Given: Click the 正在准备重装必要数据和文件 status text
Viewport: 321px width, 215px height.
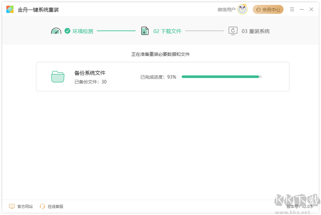Looking at the screenshot, I should pyautogui.click(x=160, y=54).
